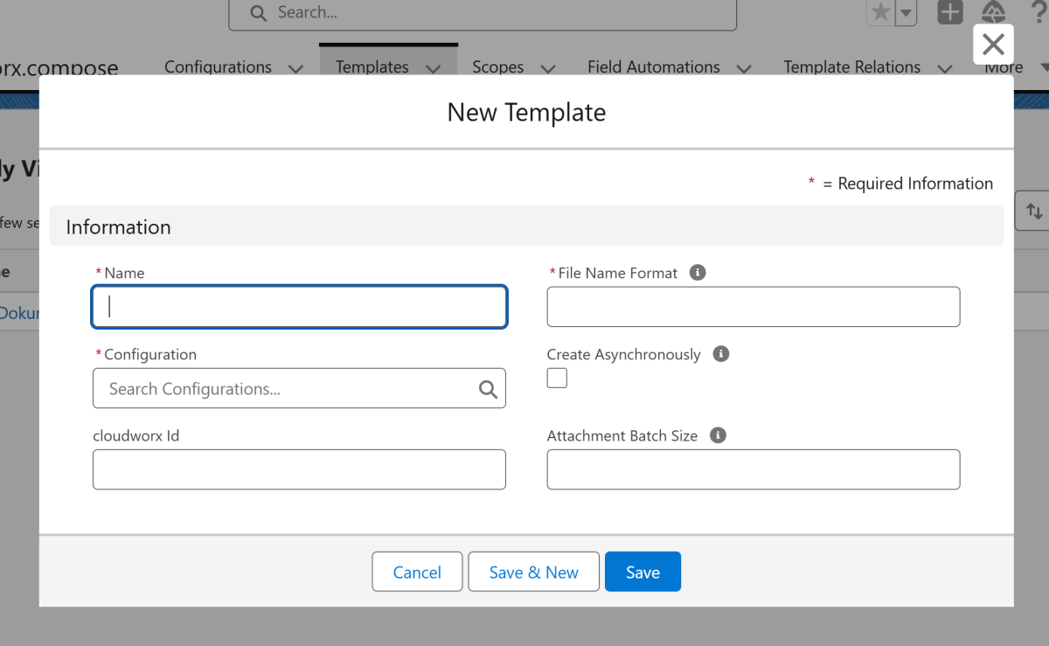Expand the Configurations tab chevron

click(295, 68)
